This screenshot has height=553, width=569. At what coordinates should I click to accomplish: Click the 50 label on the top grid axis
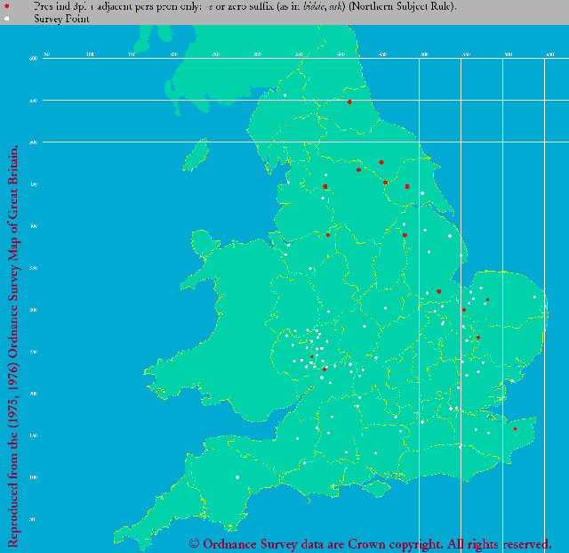click(47, 55)
